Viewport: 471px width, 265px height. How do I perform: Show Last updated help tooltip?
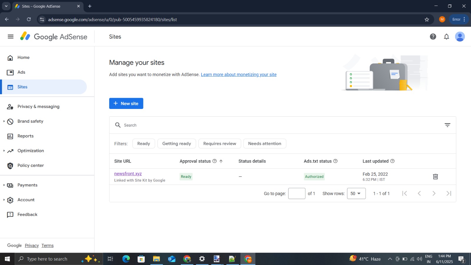pos(392,161)
